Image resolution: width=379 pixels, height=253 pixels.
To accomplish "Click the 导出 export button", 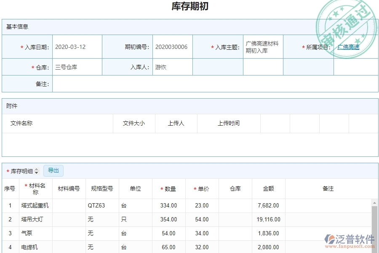I will [53, 171].
